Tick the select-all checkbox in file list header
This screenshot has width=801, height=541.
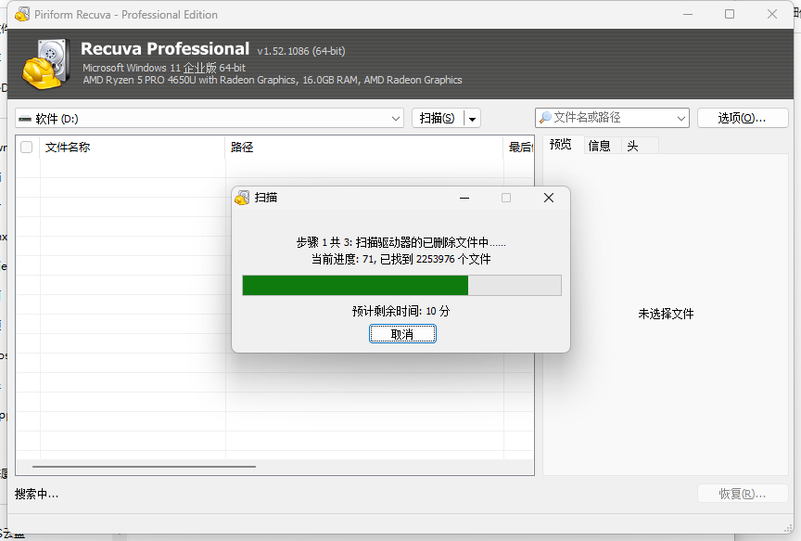[27, 148]
